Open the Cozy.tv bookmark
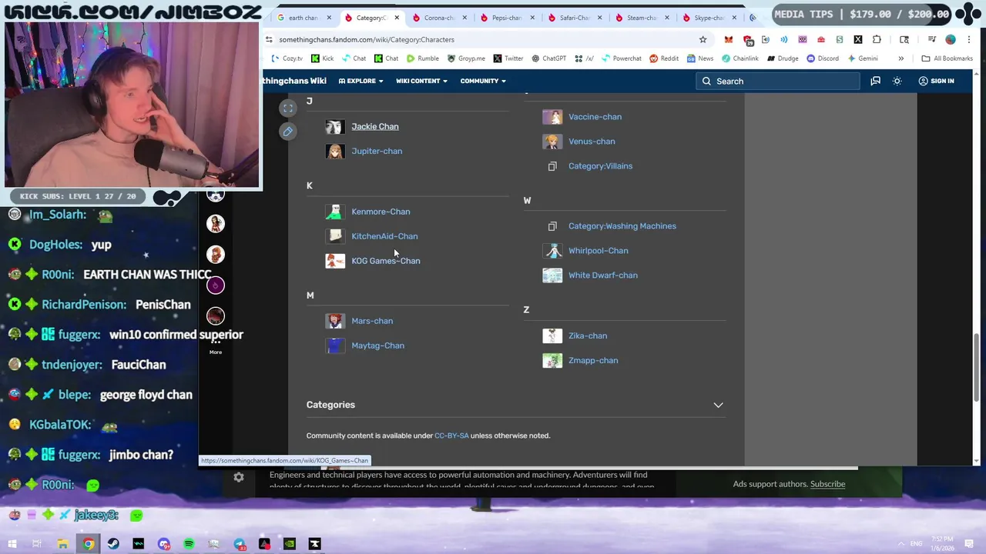This screenshot has height=554, width=986. pos(287,58)
